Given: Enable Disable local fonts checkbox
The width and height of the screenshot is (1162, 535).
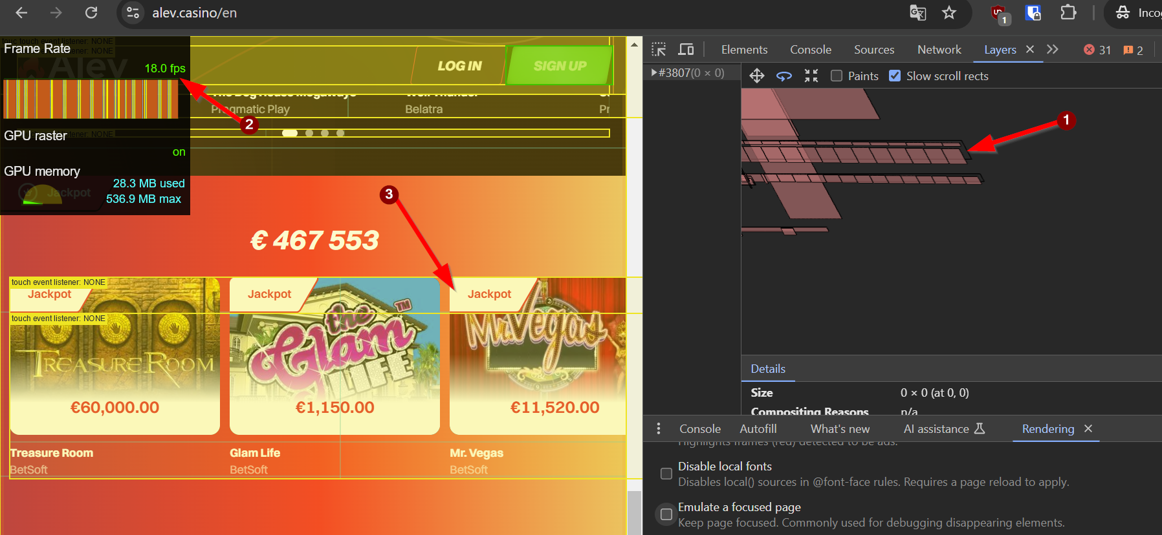Looking at the screenshot, I should pos(666,474).
